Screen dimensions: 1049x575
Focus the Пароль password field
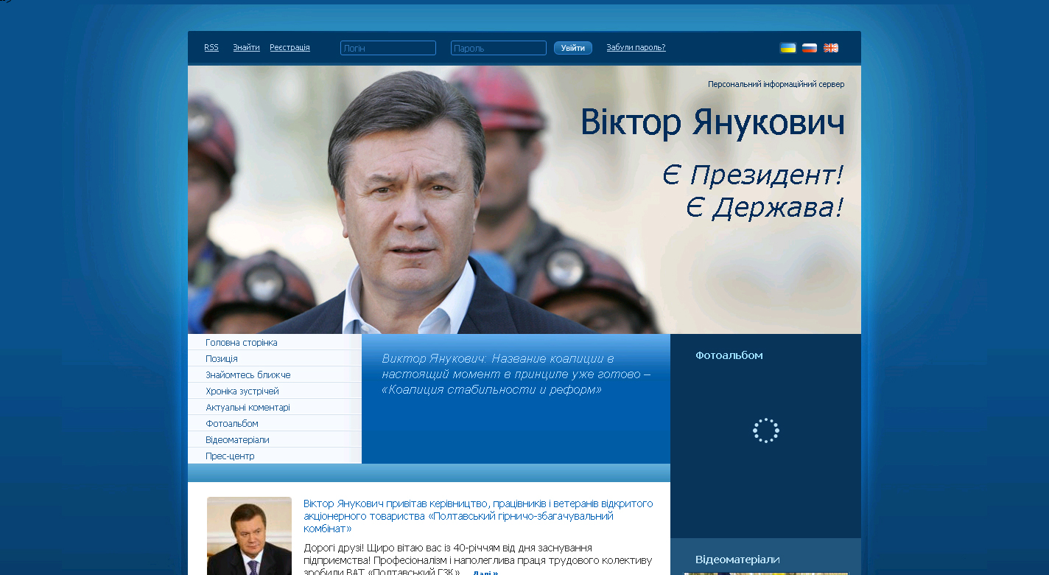pyautogui.click(x=499, y=48)
